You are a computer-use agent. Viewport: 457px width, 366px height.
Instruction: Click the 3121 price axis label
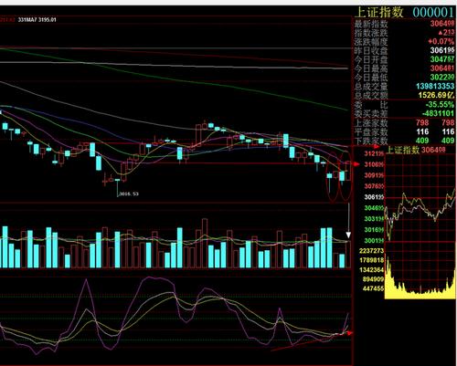tap(374, 154)
